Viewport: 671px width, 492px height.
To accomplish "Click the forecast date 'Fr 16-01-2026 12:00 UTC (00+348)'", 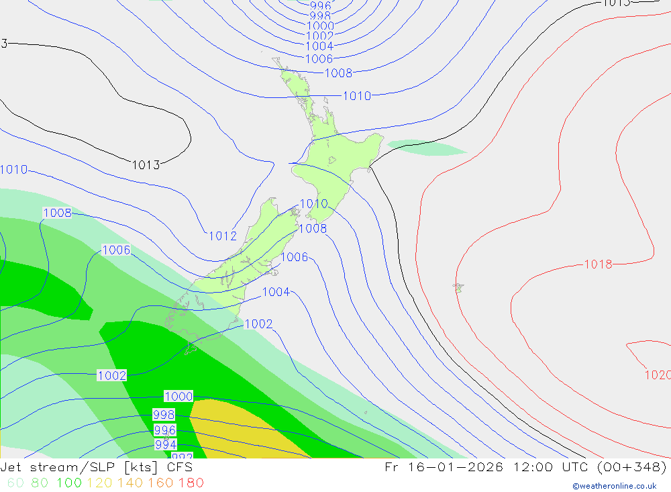I will click(x=526, y=467).
